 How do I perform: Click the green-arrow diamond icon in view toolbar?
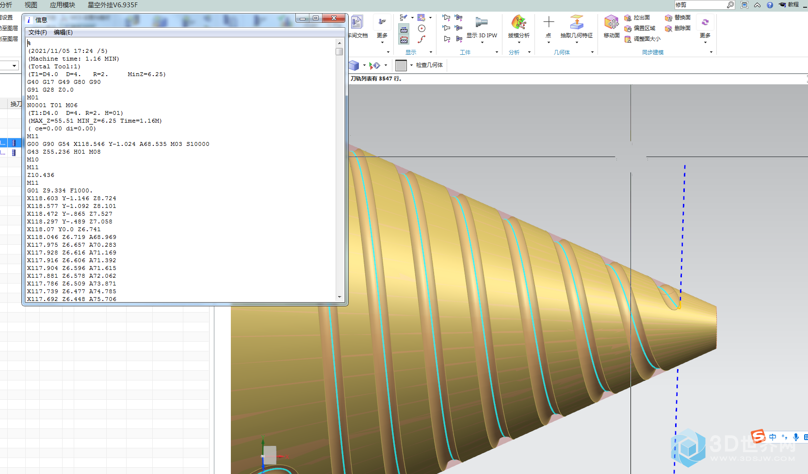374,65
